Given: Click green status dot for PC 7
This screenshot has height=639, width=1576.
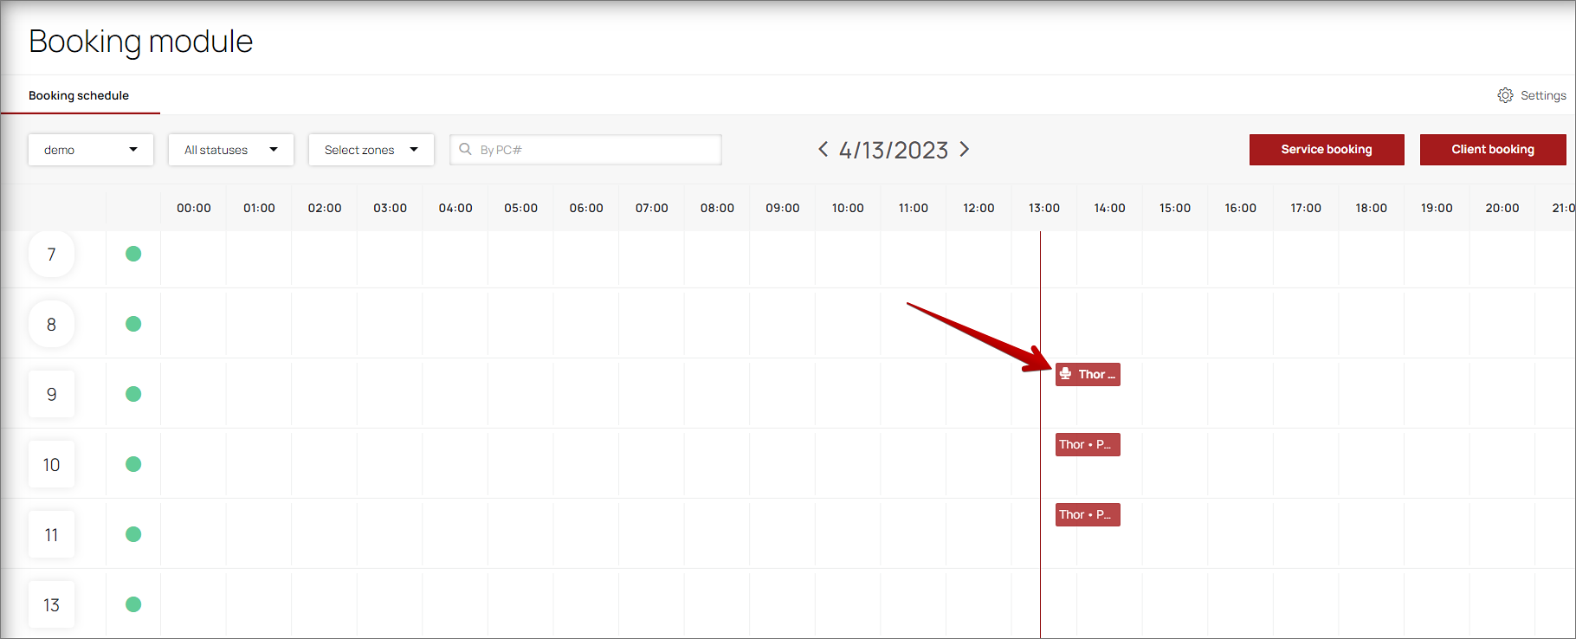Looking at the screenshot, I should click(x=133, y=254).
